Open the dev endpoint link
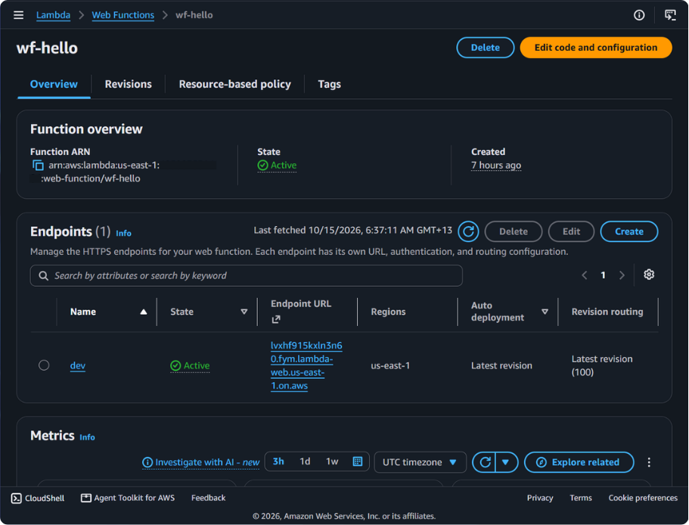 pyautogui.click(x=78, y=365)
